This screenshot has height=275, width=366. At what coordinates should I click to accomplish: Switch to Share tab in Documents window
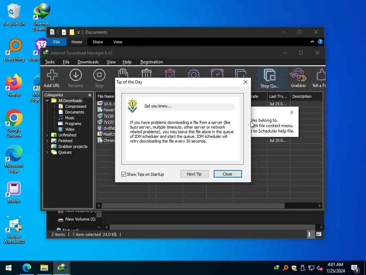[98, 42]
